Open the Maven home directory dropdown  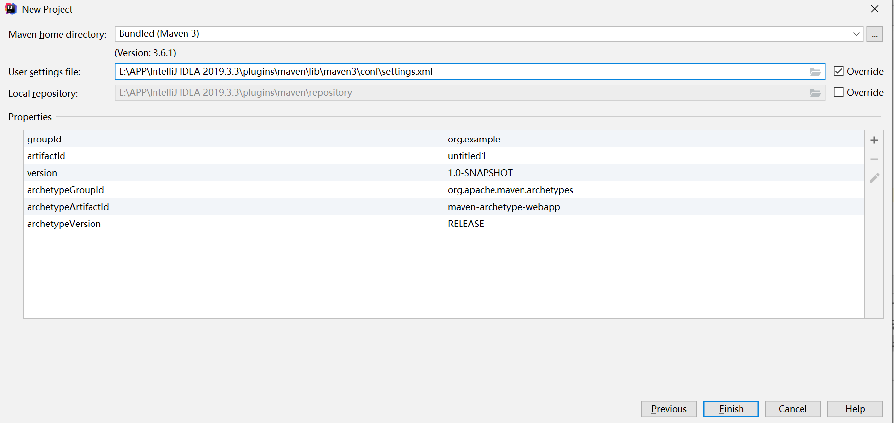pos(856,34)
